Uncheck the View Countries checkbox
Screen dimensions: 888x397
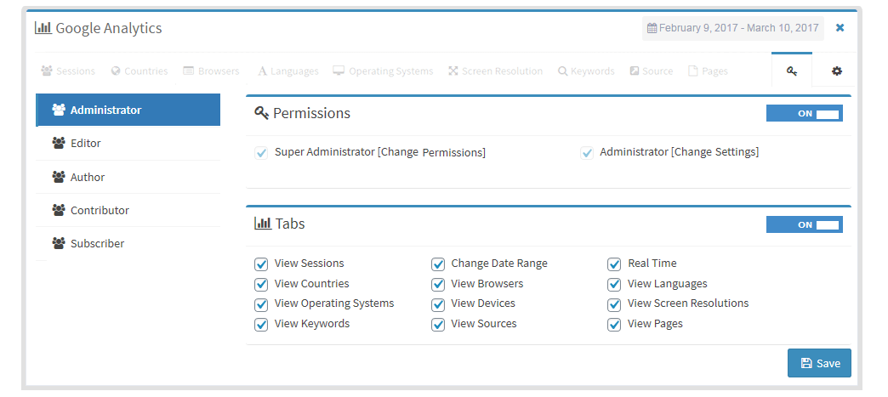pyautogui.click(x=261, y=284)
